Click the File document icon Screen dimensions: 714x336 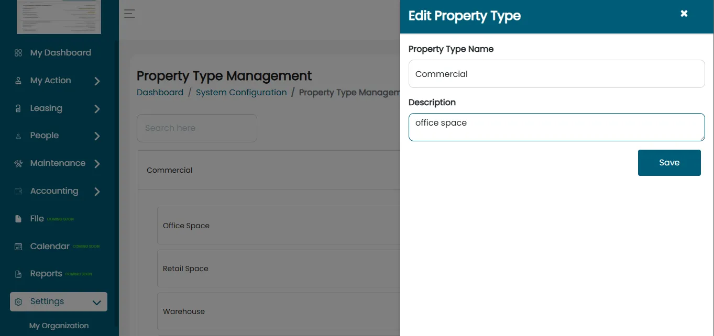click(18, 219)
